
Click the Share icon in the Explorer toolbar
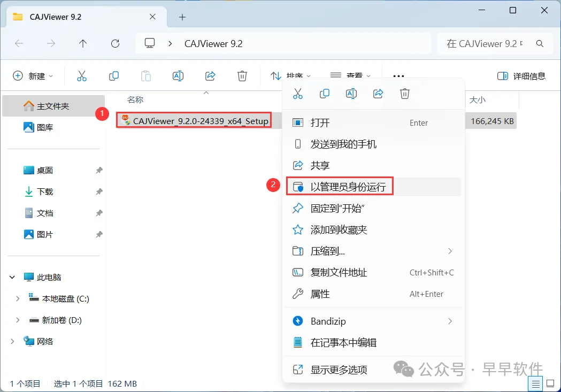point(210,76)
